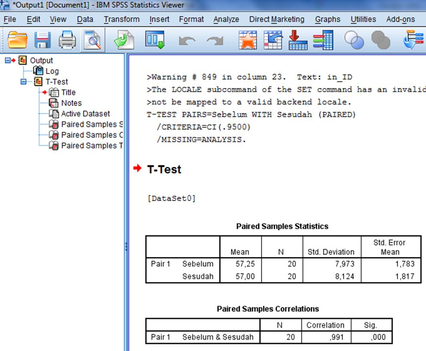Click Sebelum mean value 57,25
426x351 pixels.
pos(245,264)
